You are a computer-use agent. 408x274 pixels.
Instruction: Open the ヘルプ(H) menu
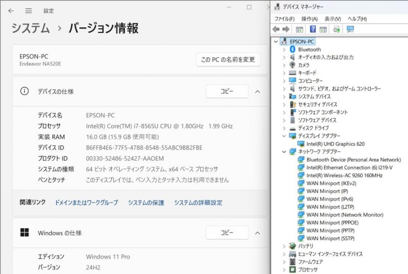coord(357,19)
